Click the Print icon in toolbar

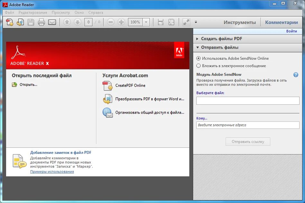pyautogui.click(x=41, y=22)
